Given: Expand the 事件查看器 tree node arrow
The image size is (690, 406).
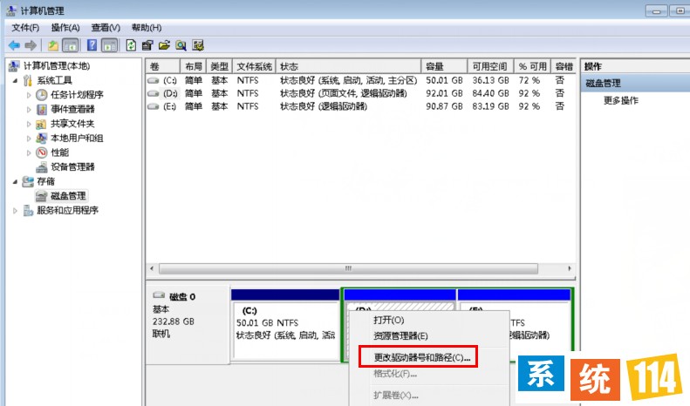Looking at the screenshot, I should pos(29,110).
